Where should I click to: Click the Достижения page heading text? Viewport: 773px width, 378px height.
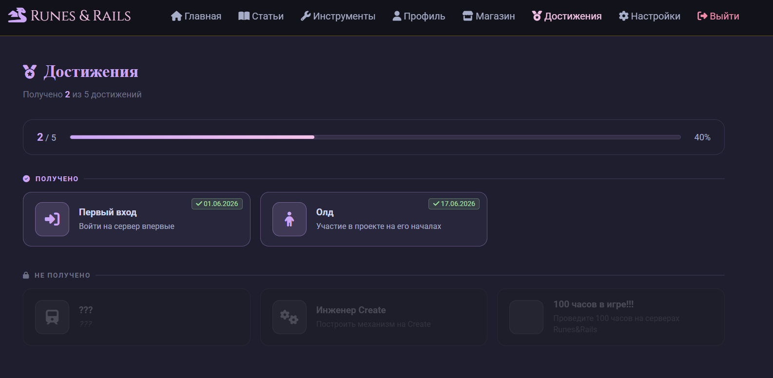[x=91, y=72]
